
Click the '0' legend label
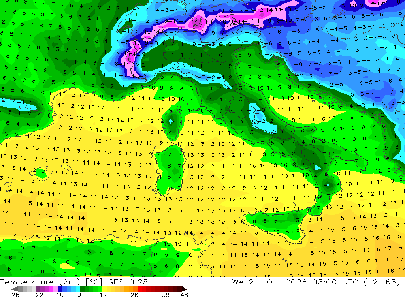(79, 295)
